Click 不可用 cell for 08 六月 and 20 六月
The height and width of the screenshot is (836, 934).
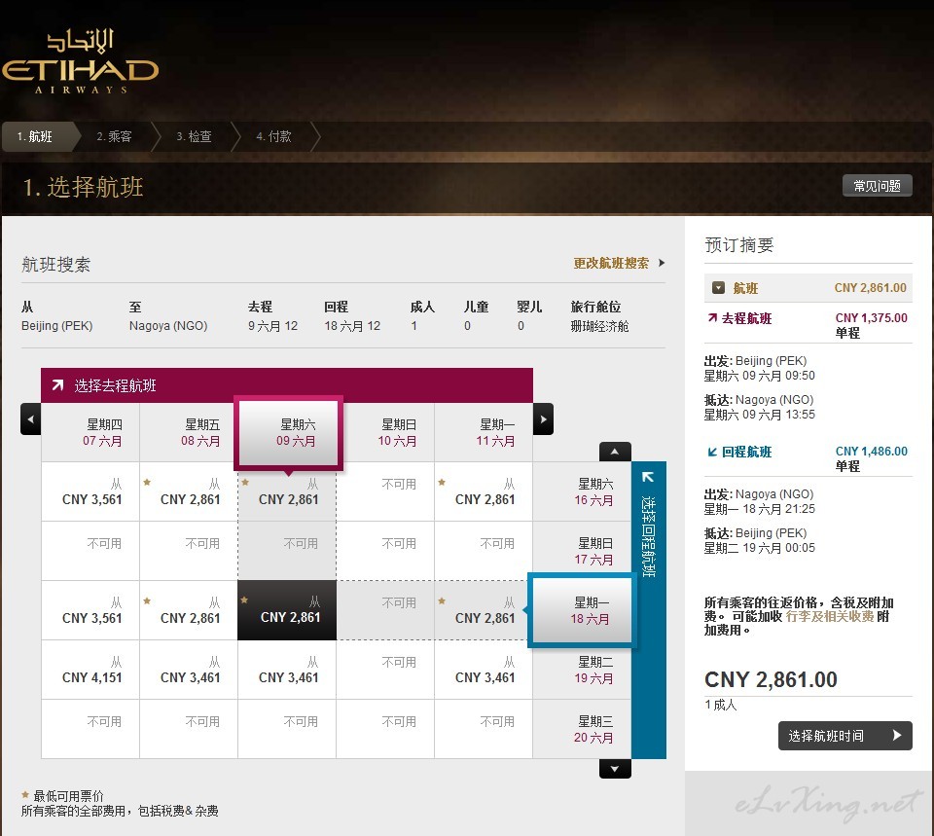coord(189,729)
